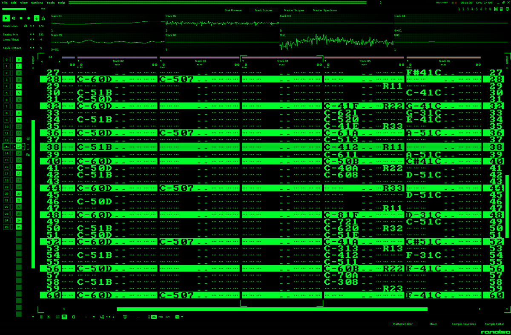Open Sample Editor view
The width and height of the screenshot is (511, 335).
tap(494, 324)
